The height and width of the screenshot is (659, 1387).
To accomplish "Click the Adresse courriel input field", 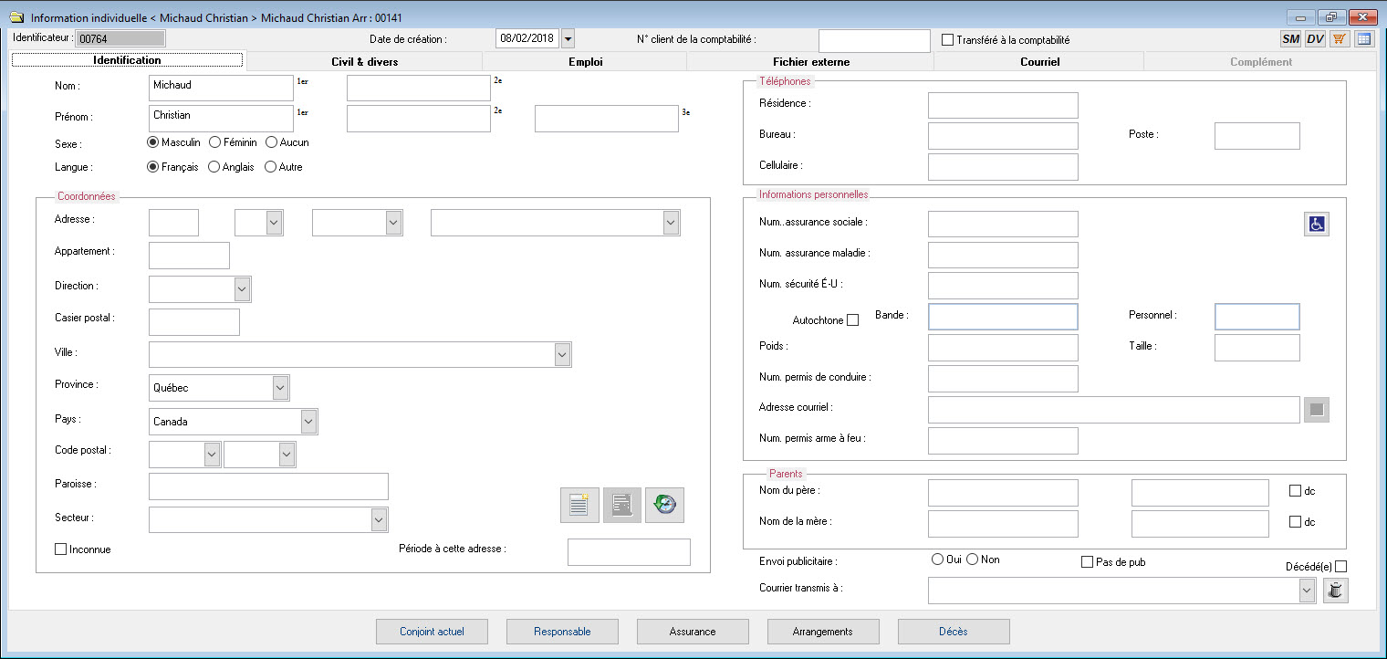I will pyautogui.click(x=1113, y=410).
